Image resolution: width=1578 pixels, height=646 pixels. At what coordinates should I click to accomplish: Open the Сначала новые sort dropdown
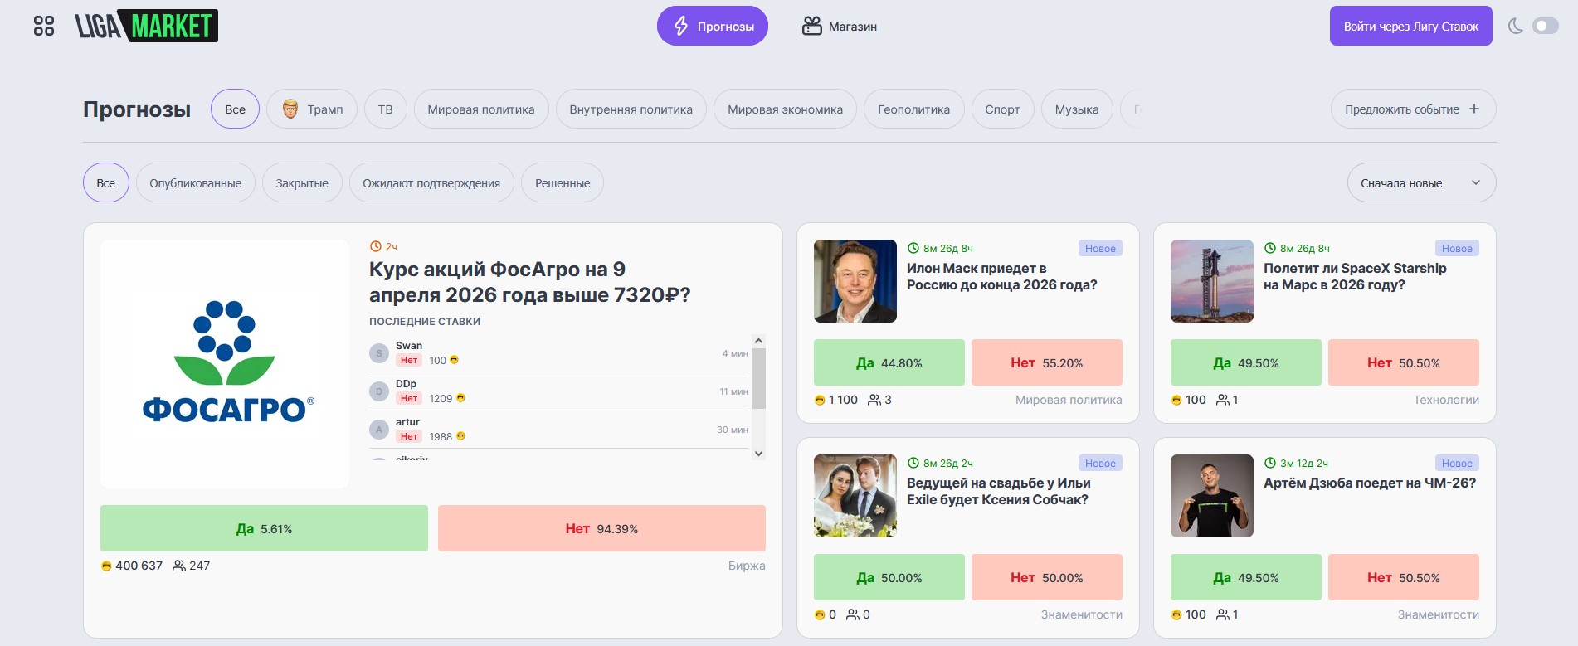(x=1420, y=183)
